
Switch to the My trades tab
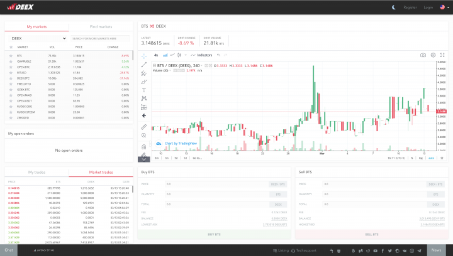click(36, 172)
